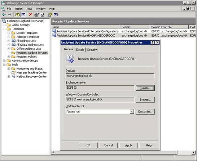Viewport: 197px width, 161px height.
Task: Open the Action menu
Action: (x=19, y=9)
